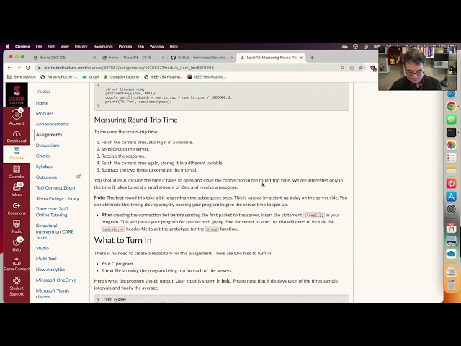Open Messages from the dock
The height and width of the screenshot is (346, 461).
[x=452, y=119]
